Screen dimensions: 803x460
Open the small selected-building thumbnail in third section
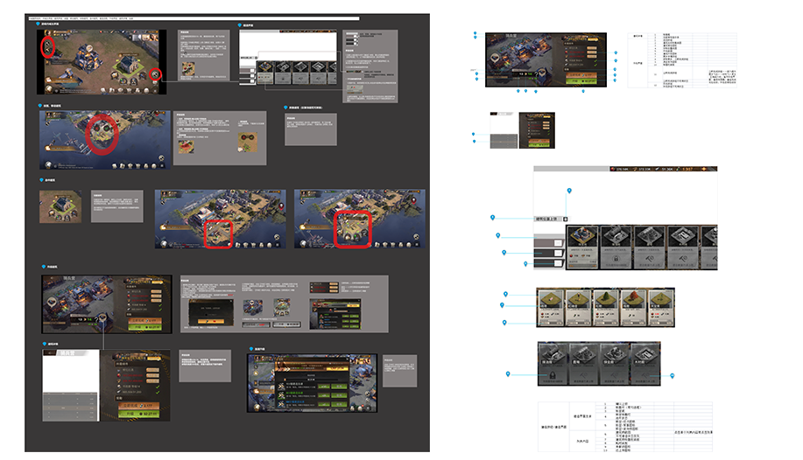coord(60,206)
